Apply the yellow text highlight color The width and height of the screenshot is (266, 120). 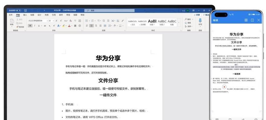click(63, 26)
